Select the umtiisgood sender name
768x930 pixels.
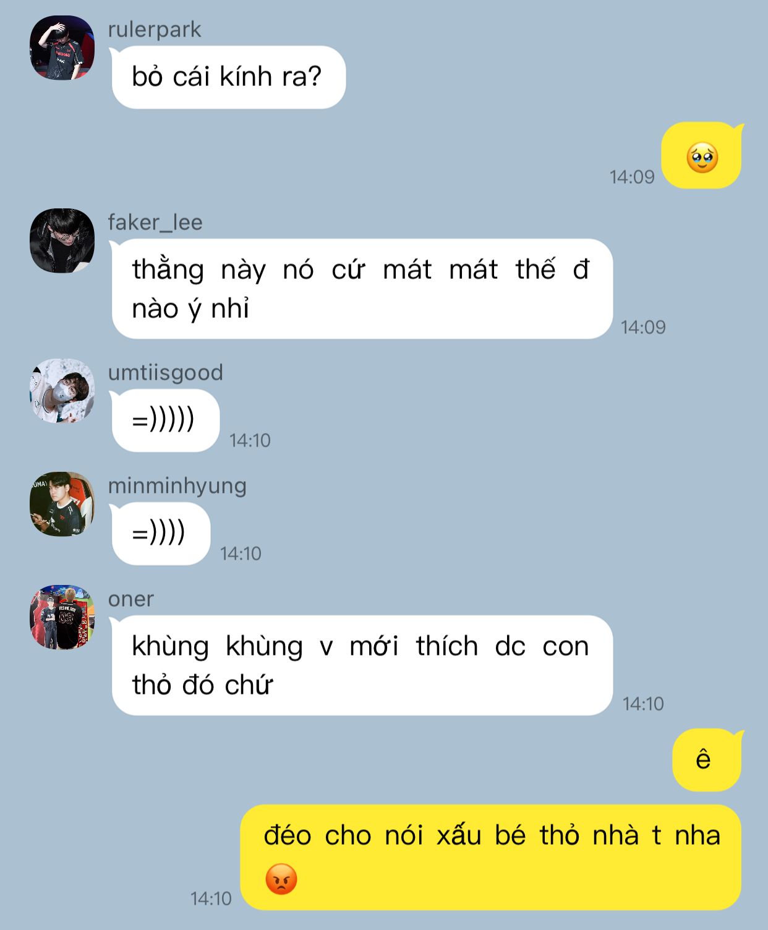[x=165, y=373]
